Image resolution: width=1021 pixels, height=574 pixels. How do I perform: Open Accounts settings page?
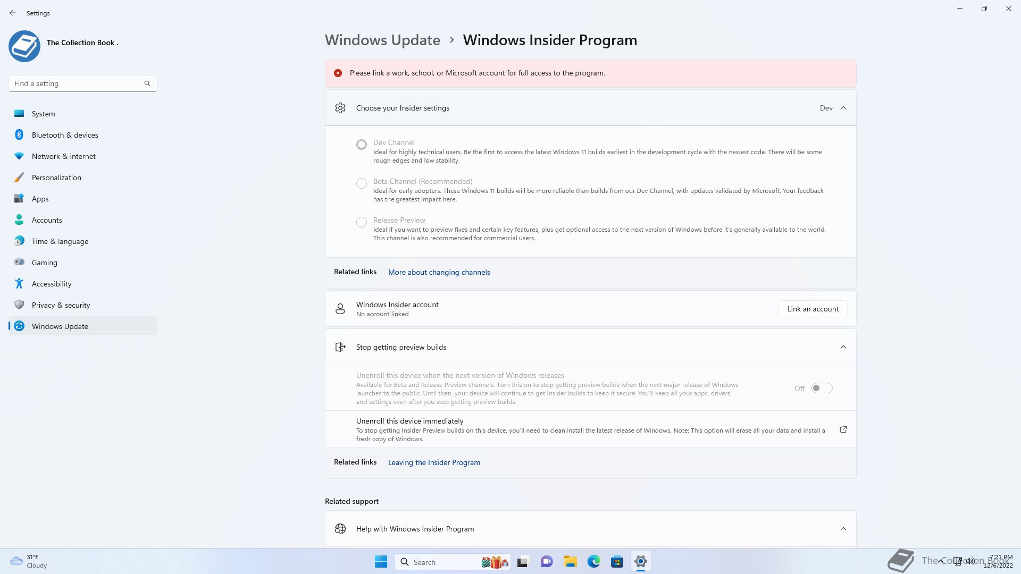click(x=83, y=220)
